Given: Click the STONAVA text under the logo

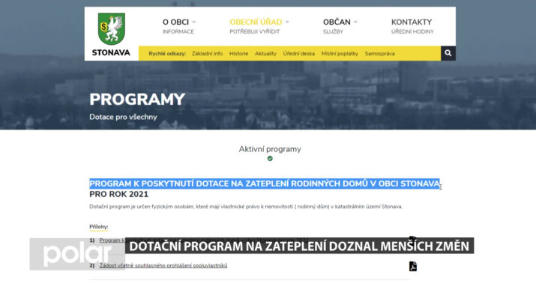Looking at the screenshot, I should click(x=111, y=53).
